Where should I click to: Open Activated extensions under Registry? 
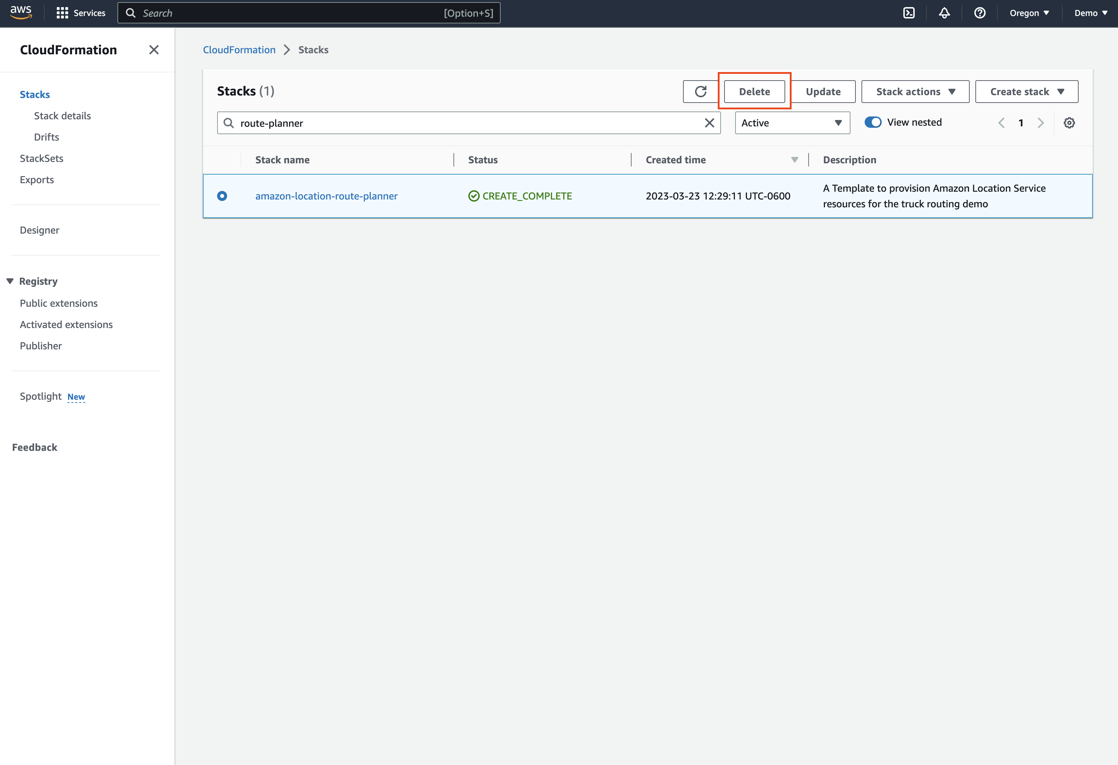point(66,324)
